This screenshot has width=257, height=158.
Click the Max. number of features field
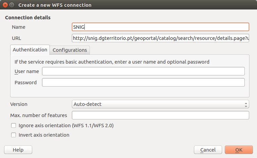coord(160,115)
